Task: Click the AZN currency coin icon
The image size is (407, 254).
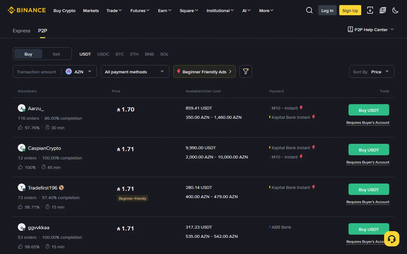Action: (x=69, y=72)
